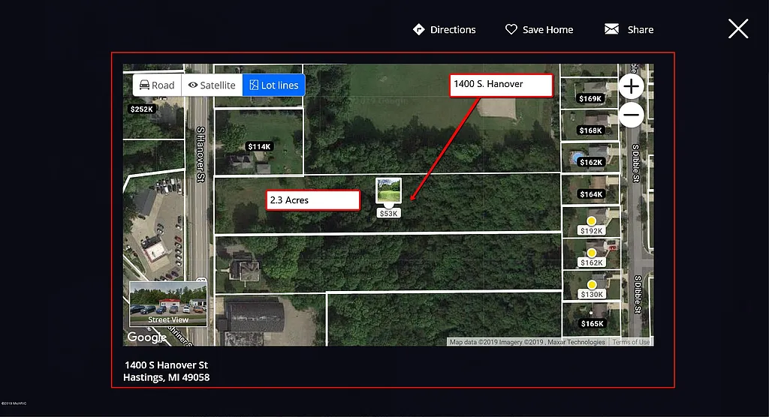Close the map overlay with X
The image size is (769, 417).
pyautogui.click(x=738, y=28)
